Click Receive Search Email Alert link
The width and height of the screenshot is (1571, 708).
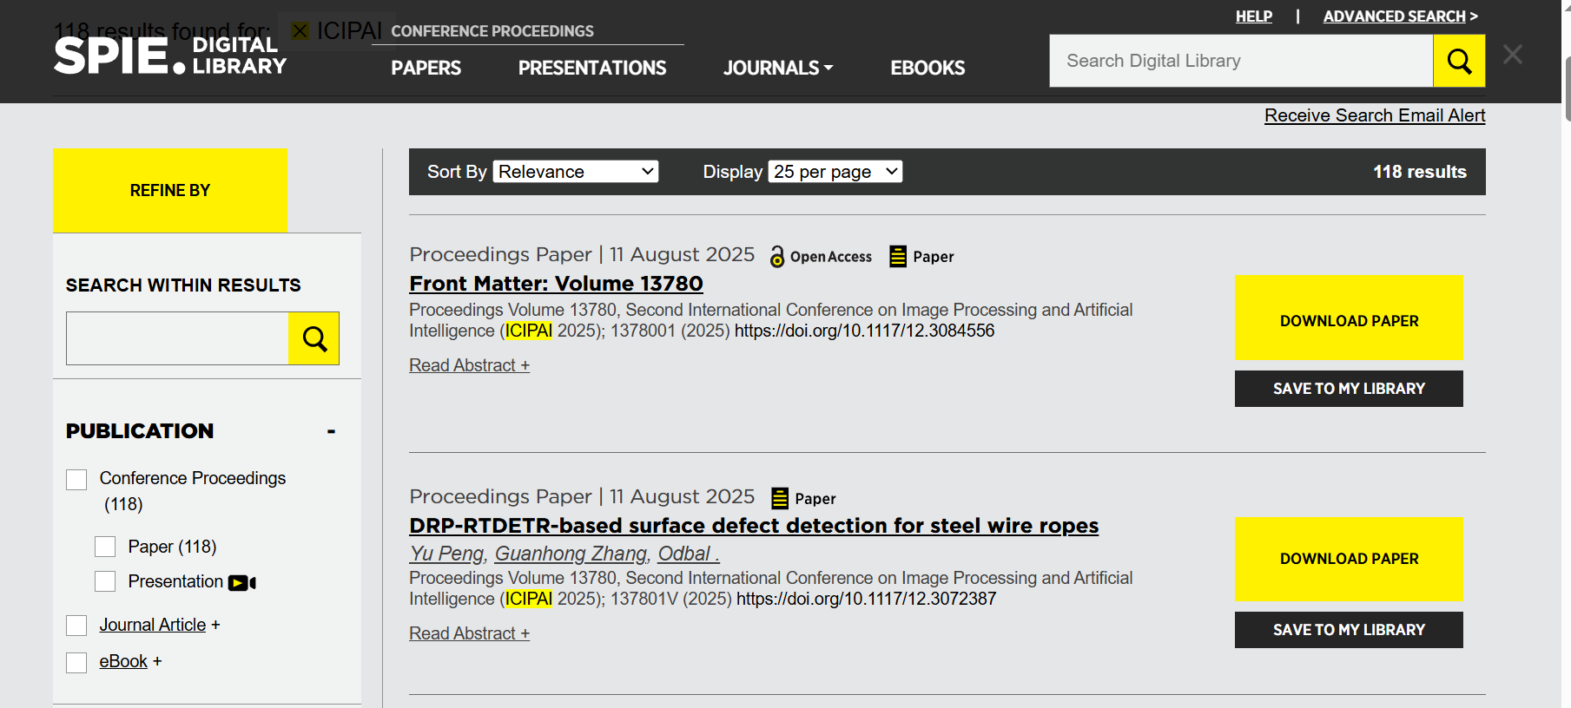pyautogui.click(x=1375, y=115)
